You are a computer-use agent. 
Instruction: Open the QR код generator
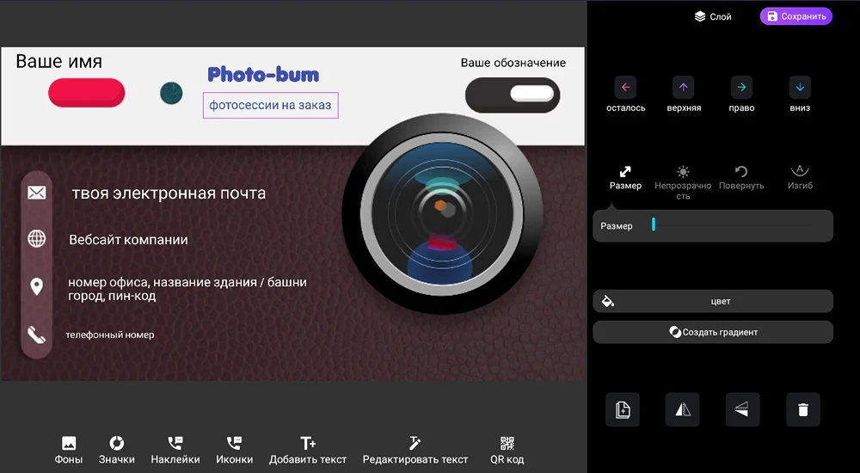pos(507,450)
